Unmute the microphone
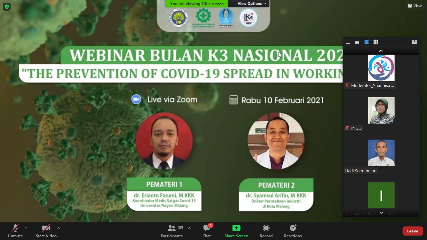Screen dimensions: 427x240 15,231
